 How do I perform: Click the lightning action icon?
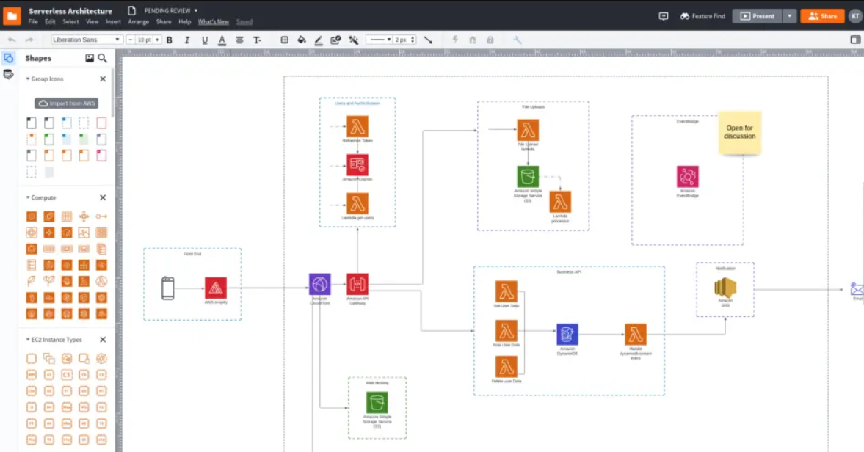click(455, 40)
